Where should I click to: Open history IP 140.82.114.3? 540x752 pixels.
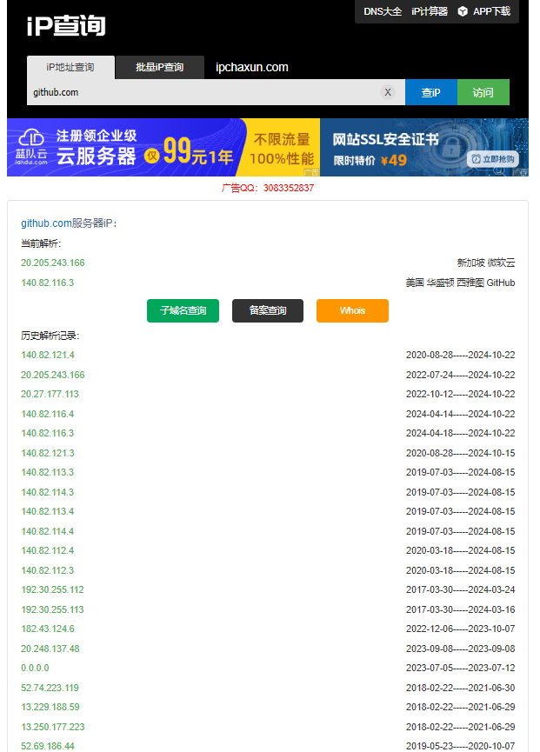coord(48,492)
